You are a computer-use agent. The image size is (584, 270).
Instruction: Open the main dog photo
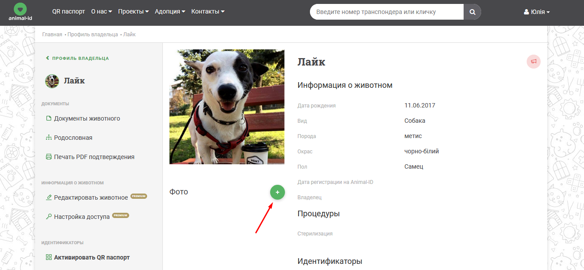tap(227, 107)
